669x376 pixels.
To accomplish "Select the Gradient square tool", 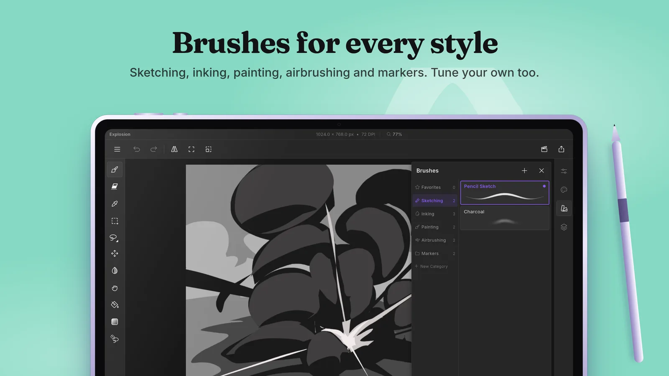I will coord(115,322).
